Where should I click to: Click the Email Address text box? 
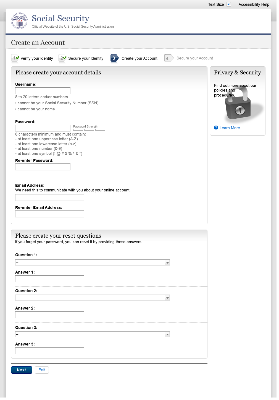pyautogui.click(x=50, y=197)
